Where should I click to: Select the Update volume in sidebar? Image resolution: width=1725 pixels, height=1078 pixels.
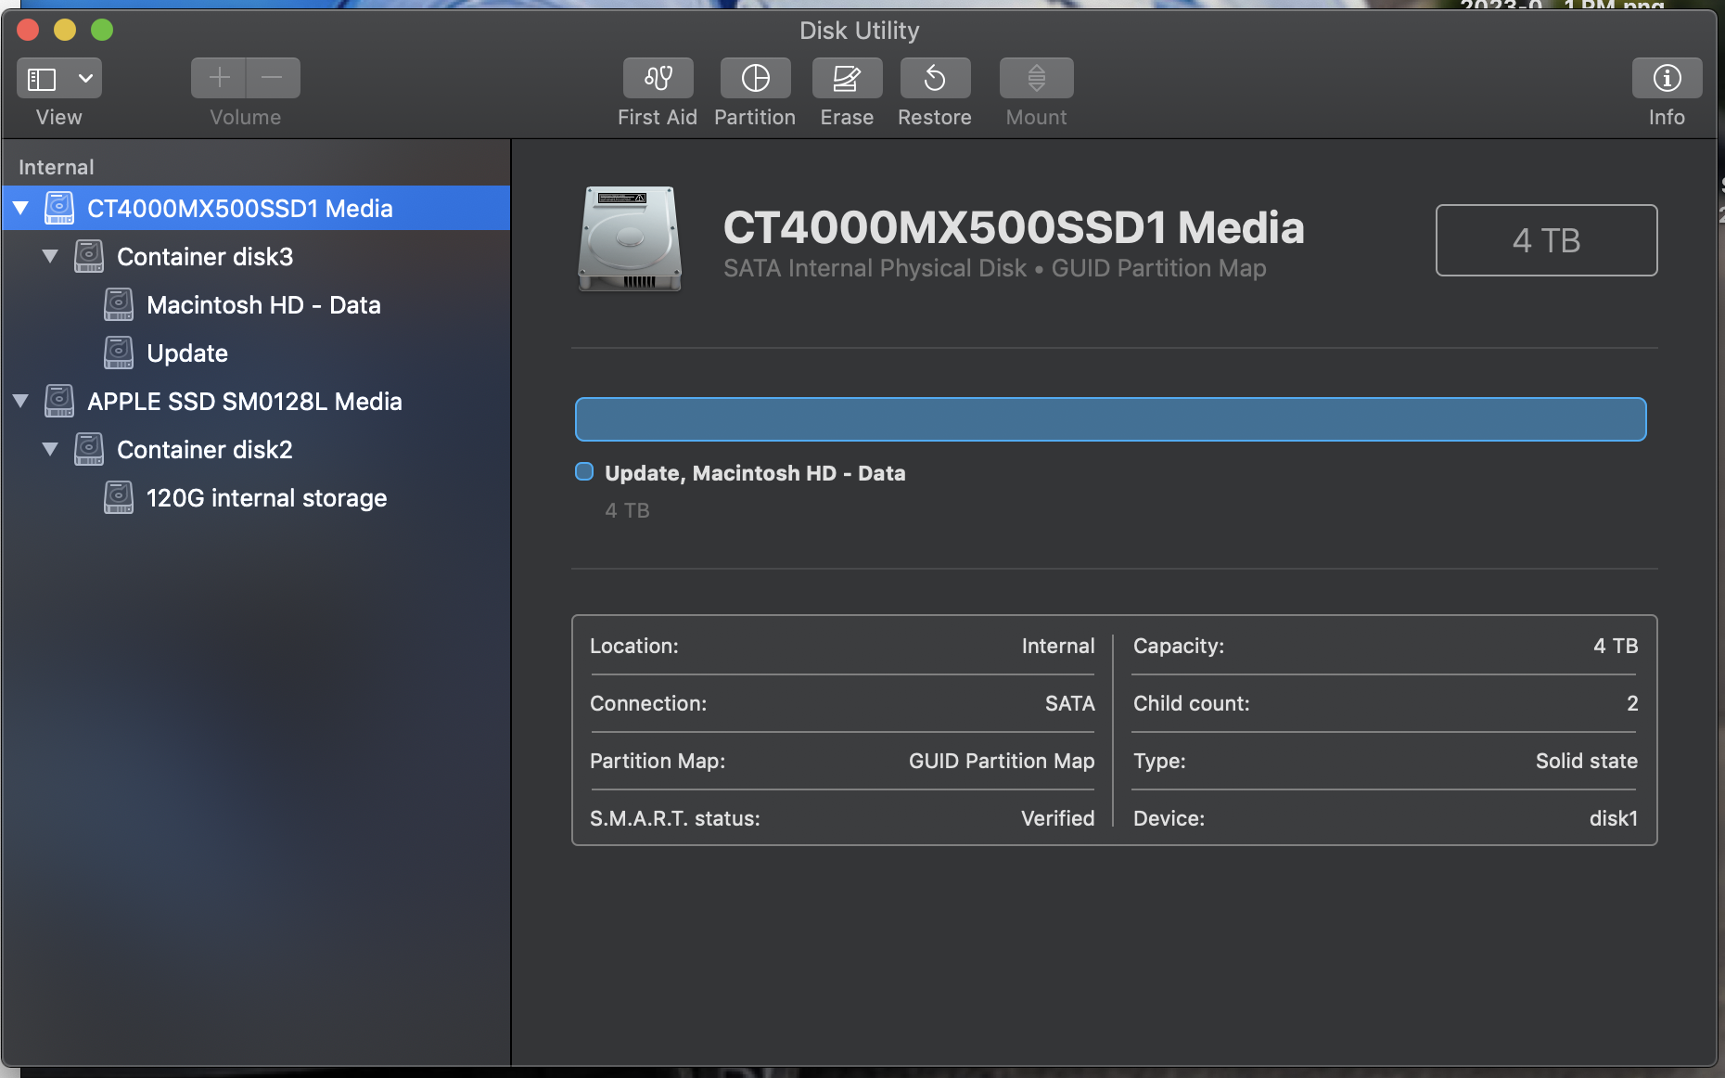(x=256, y=353)
